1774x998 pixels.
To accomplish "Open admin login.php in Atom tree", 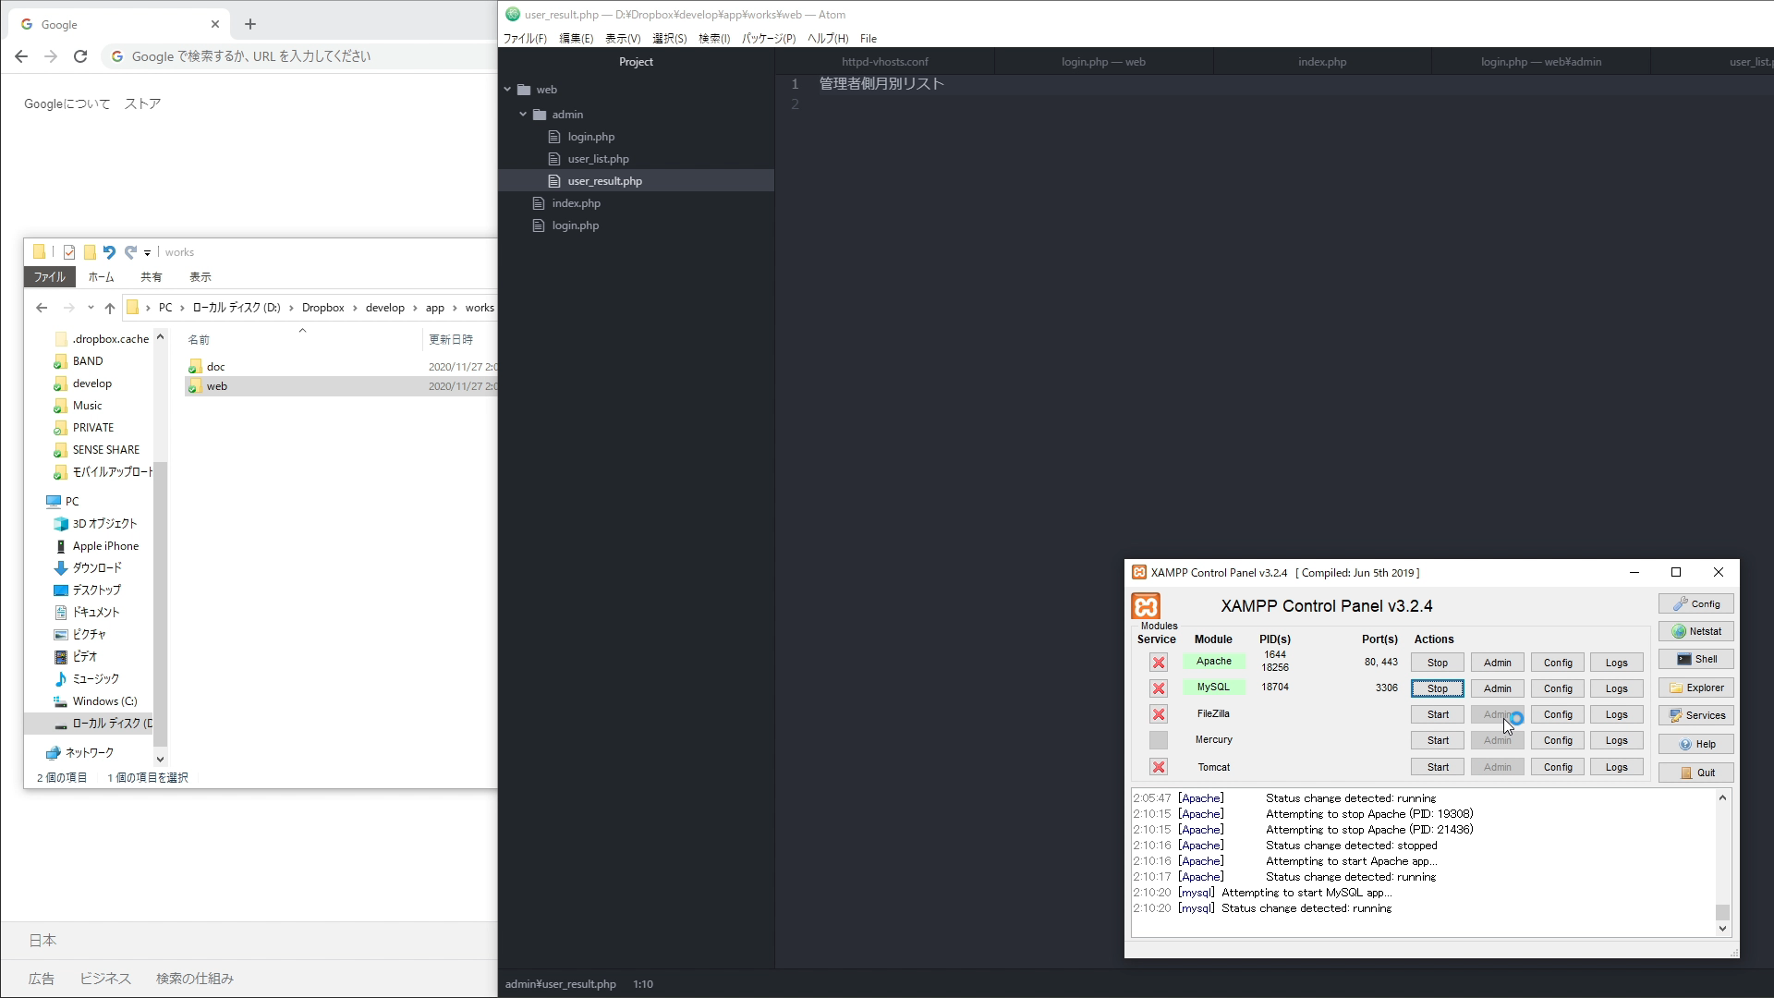I will tap(590, 137).
